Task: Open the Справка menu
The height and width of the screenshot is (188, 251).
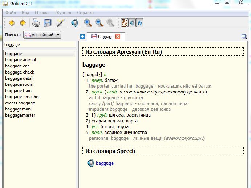Action: coord(85,13)
